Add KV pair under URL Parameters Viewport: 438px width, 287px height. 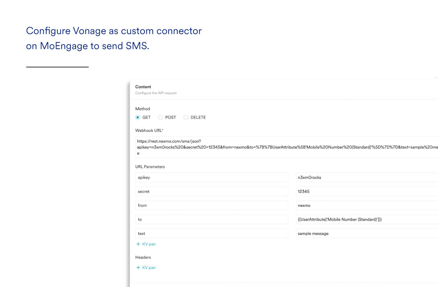[146, 244]
